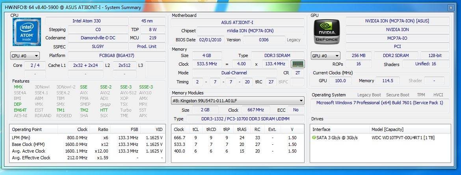Viewport: 461px width, 175px height.
Task: Click the Core 2 / 4 value
Action: coord(35,65)
